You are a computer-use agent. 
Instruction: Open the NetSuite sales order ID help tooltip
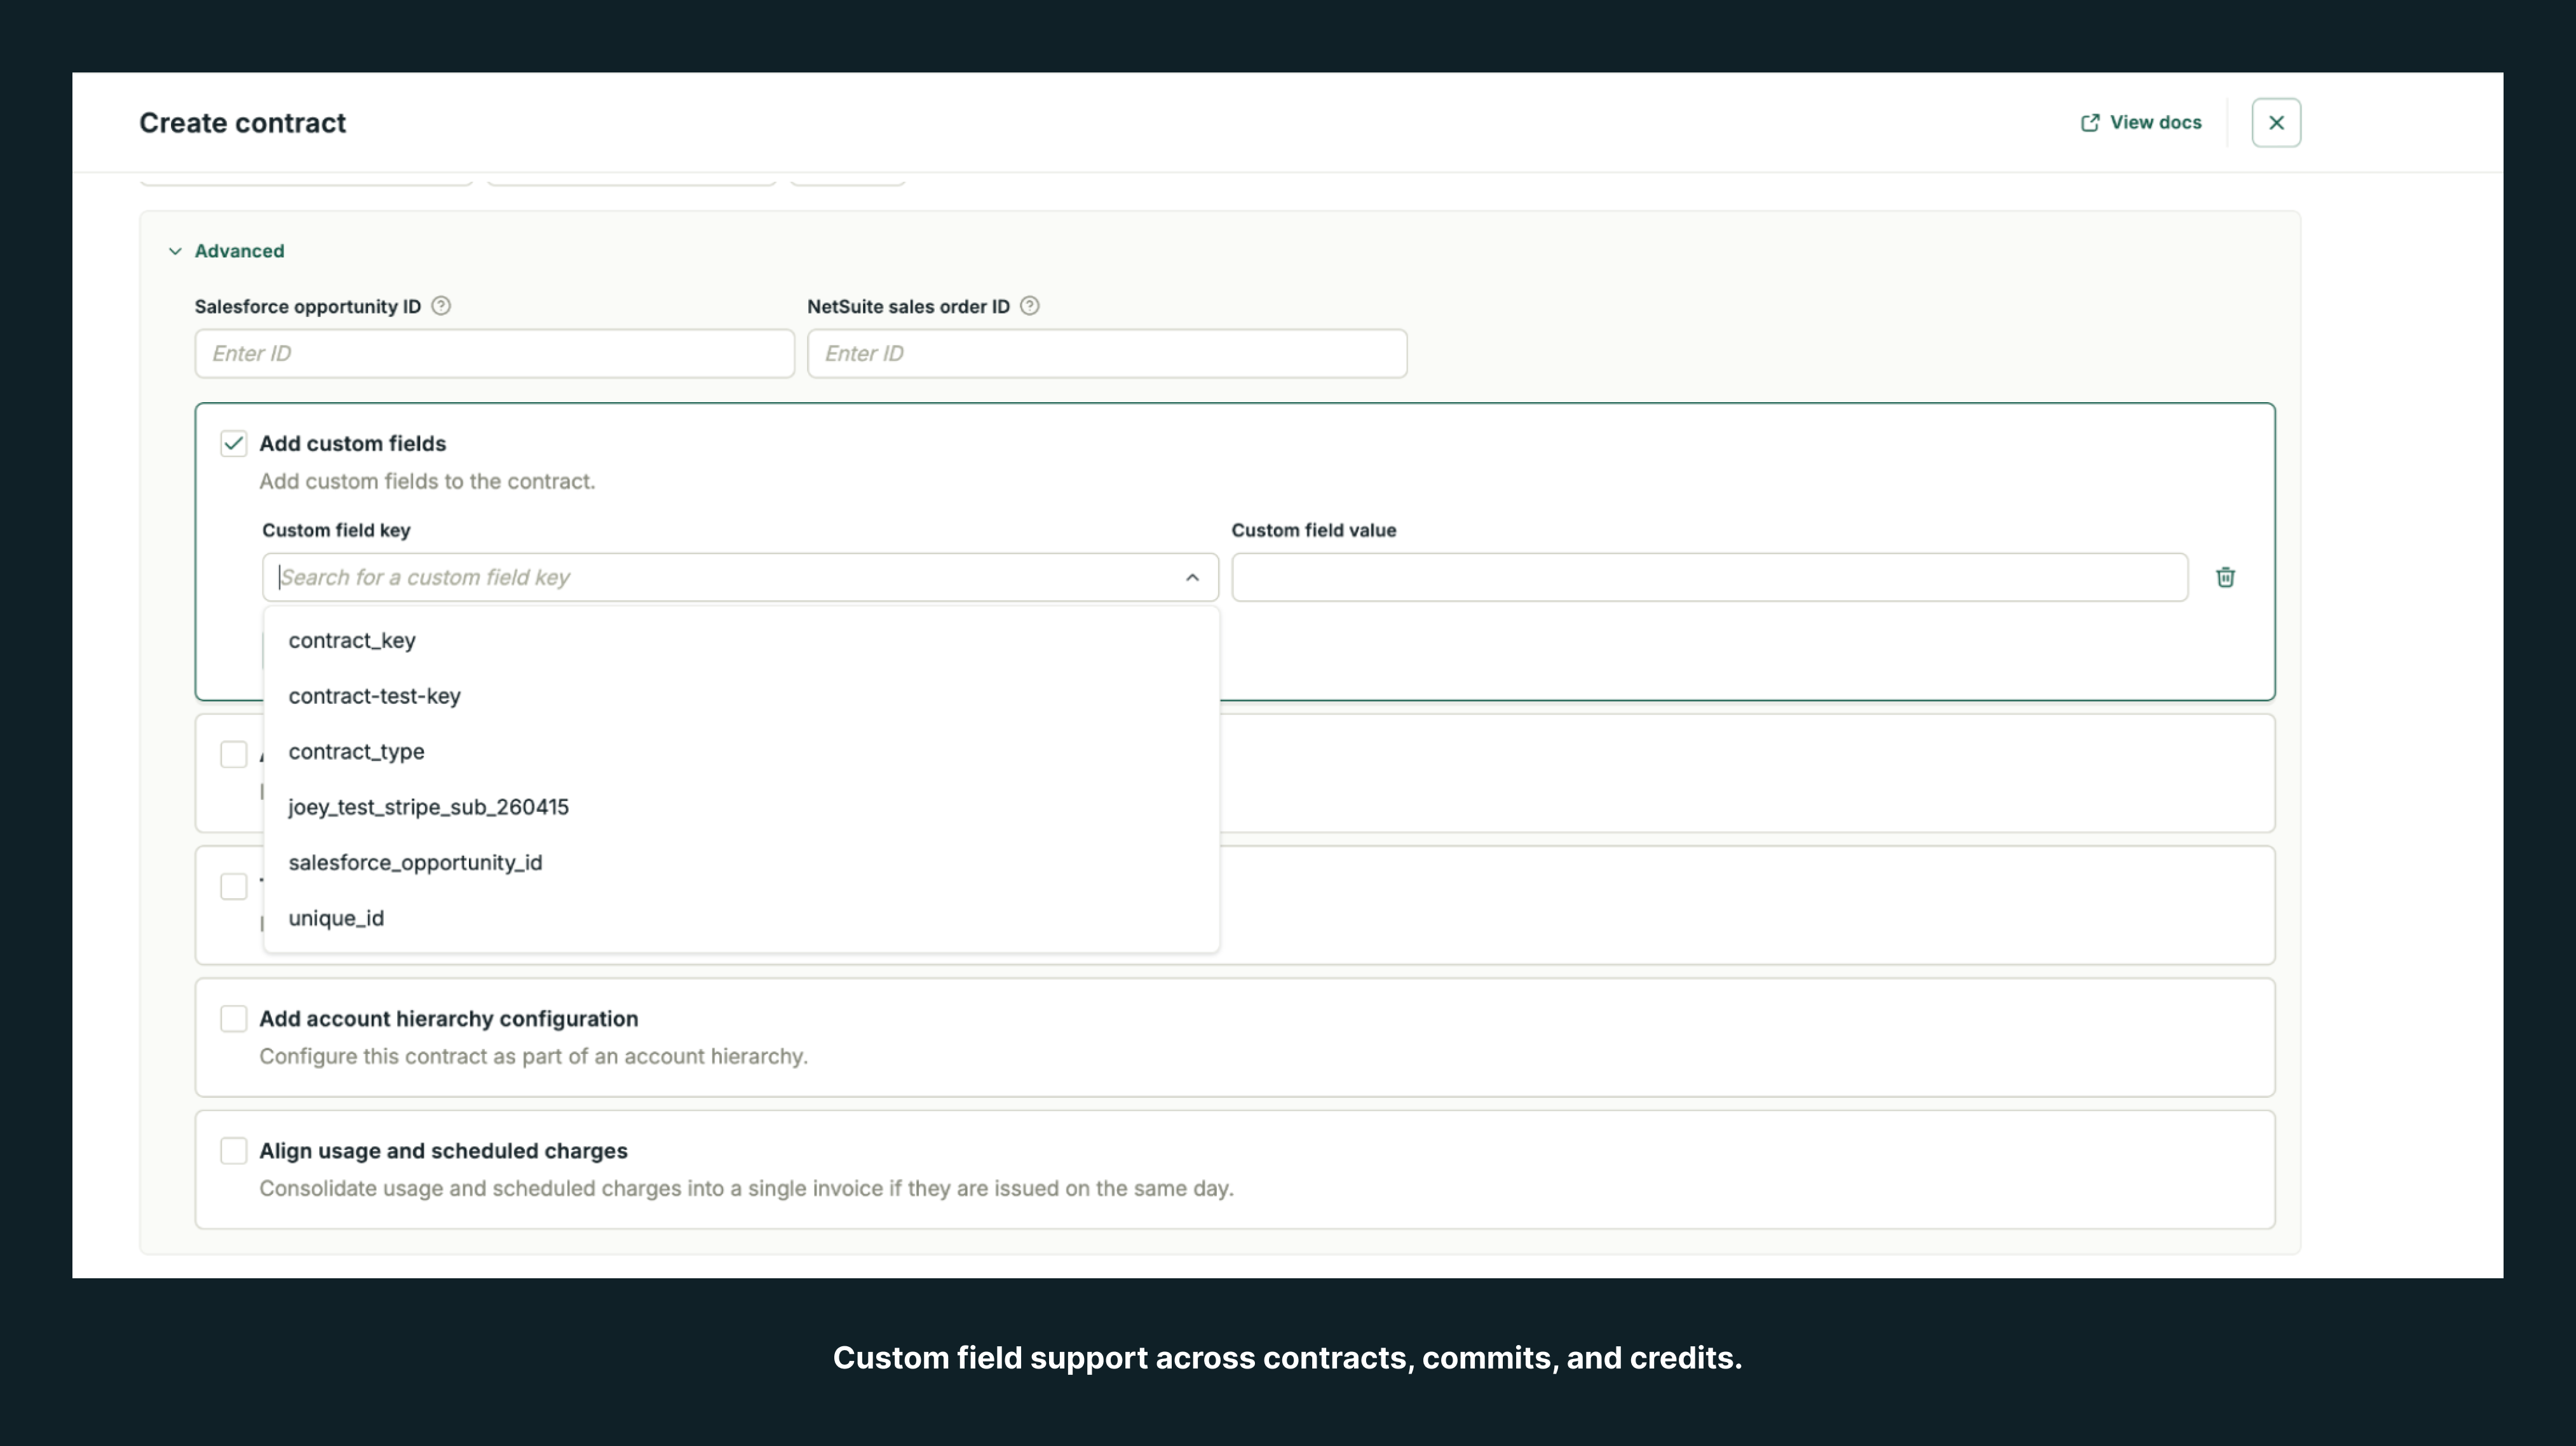click(x=1030, y=306)
